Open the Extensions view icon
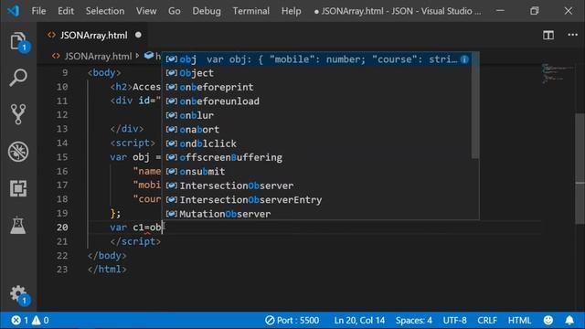The image size is (585, 329). tap(18, 188)
